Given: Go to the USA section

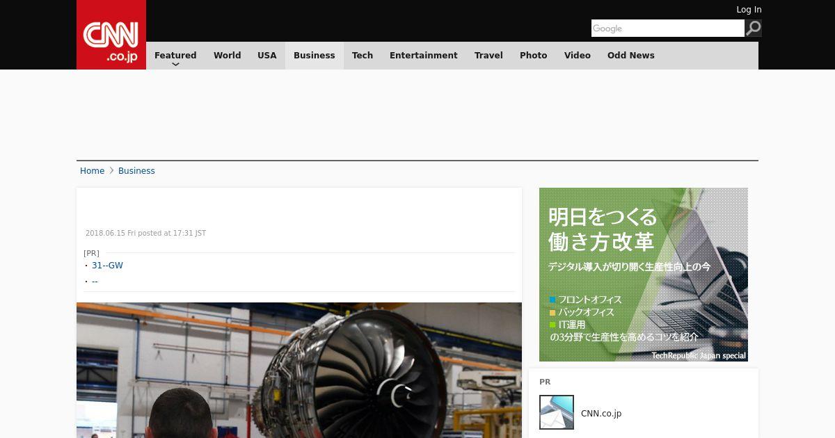Looking at the screenshot, I should pyautogui.click(x=267, y=56).
